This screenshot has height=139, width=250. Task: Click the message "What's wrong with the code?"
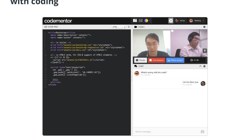154,72
